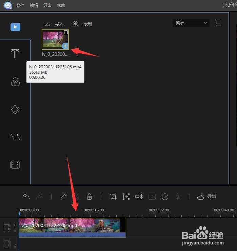This screenshot has height=251, width=237.
Task: Open the 帮助 menu
Action: [x=61, y=5]
